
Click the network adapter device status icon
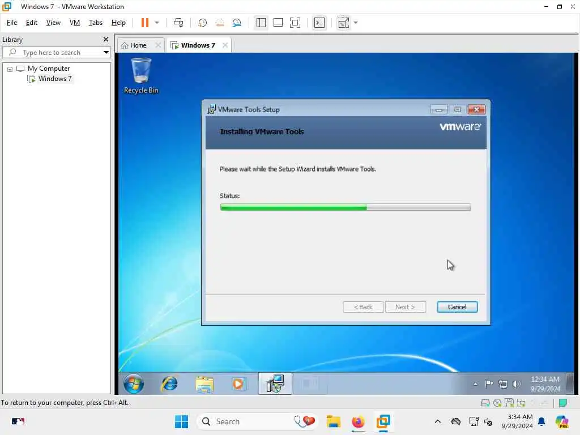[x=521, y=403]
